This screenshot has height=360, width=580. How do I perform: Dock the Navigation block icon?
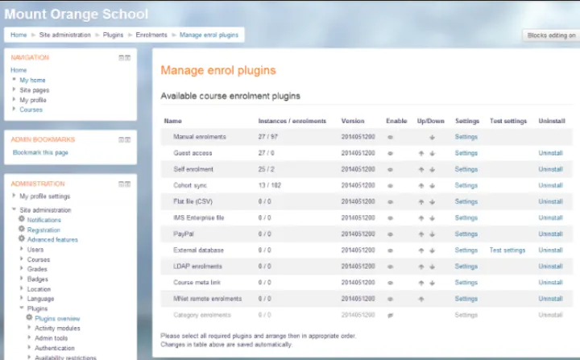coord(128,58)
